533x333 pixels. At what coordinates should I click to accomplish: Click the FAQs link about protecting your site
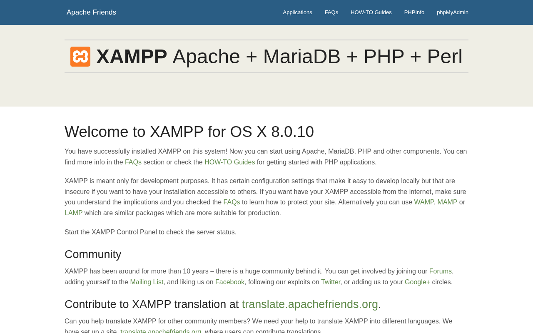pyautogui.click(x=232, y=202)
